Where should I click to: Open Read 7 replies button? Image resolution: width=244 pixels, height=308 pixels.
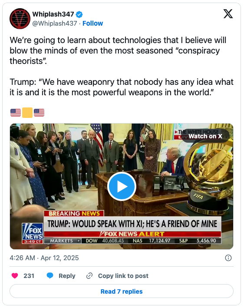click(x=122, y=291)
